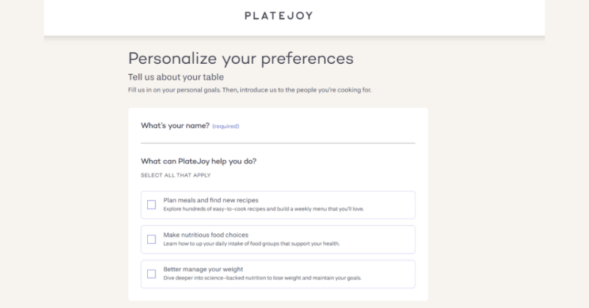Select the "Plan meals and find new recipes" title

(211, 200)
